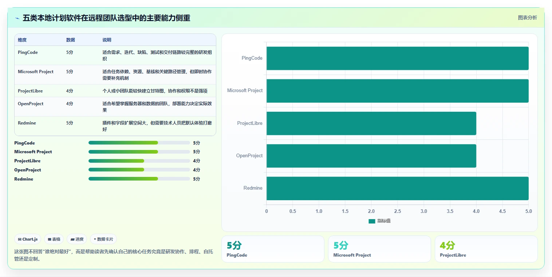
Task: Open the 5分 PingCode data card
Action: coord(273,249)
